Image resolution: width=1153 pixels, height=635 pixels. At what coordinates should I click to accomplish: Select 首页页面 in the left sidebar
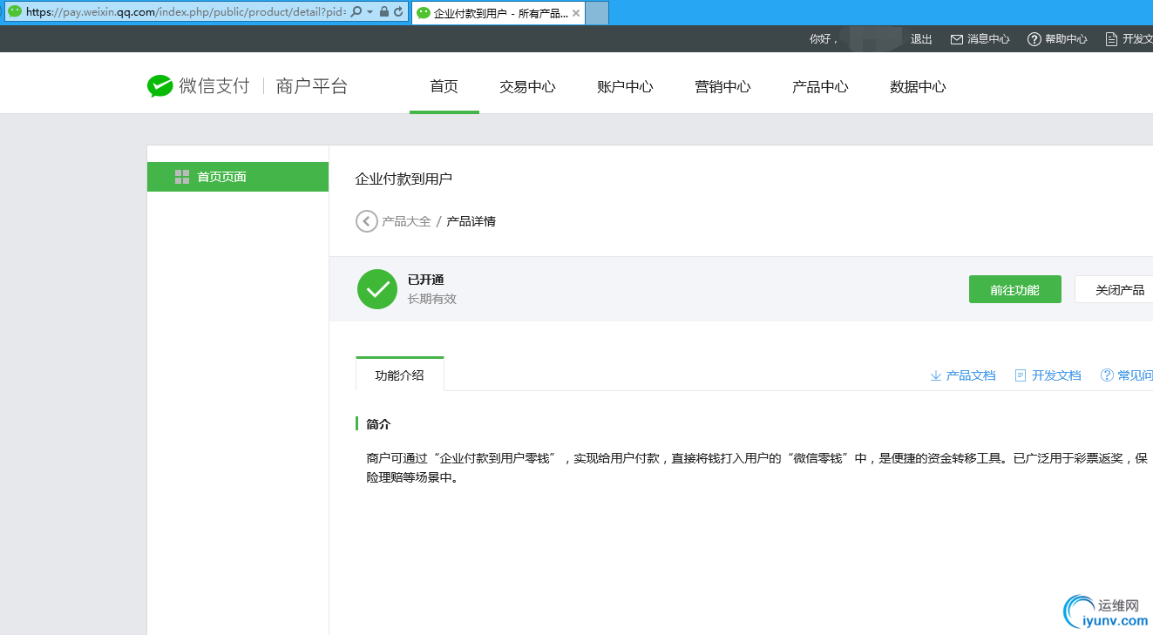click(238, 177)
